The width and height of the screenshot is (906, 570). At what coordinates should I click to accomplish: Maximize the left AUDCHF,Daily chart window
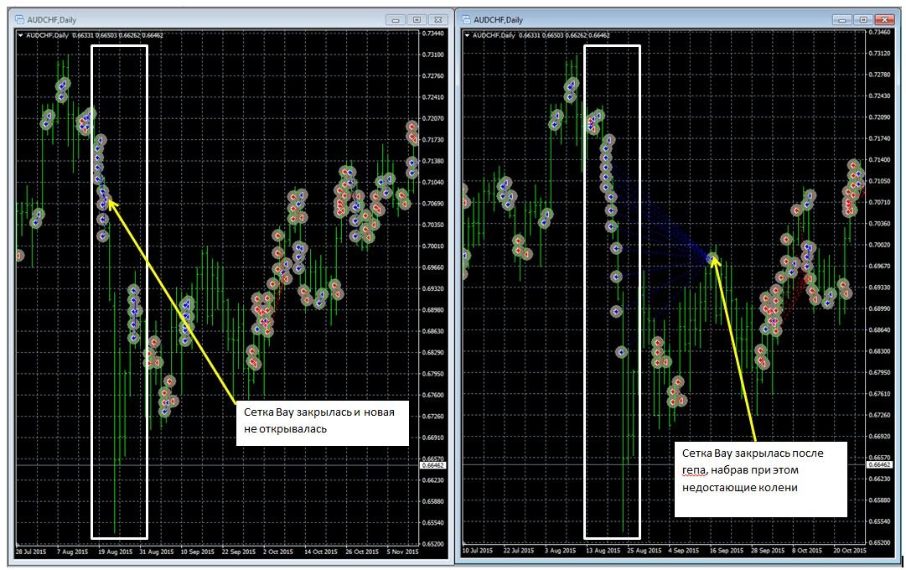pos(417,19)
